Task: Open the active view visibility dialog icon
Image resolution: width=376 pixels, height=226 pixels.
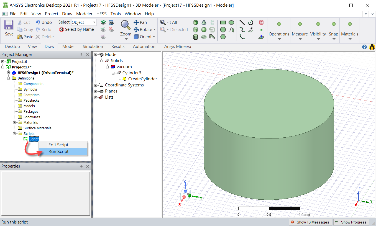Action: pyautogui.click(x=111, y=22)
